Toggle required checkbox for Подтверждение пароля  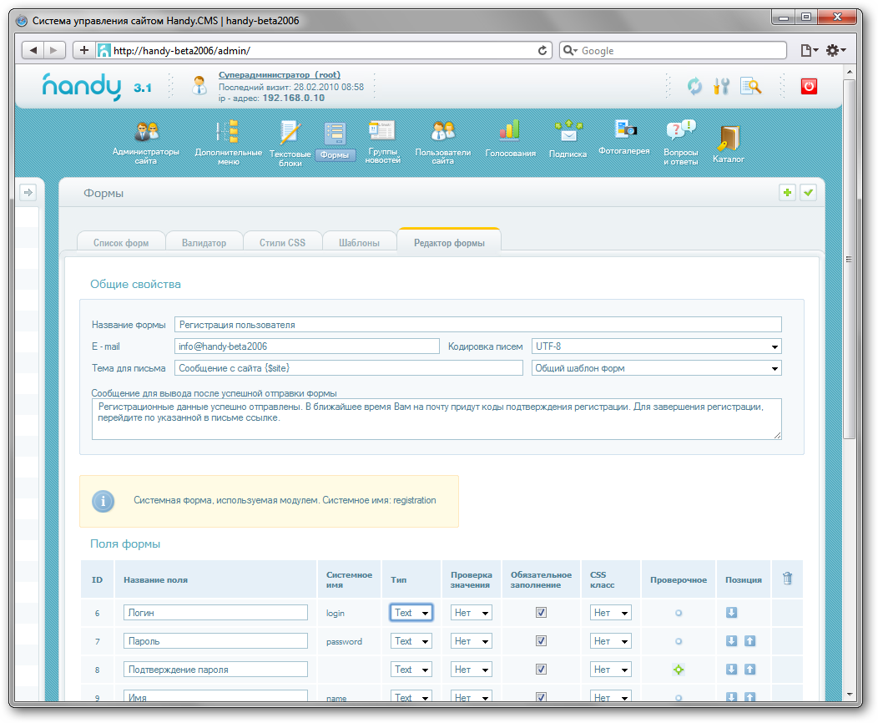tap(541, 670)
